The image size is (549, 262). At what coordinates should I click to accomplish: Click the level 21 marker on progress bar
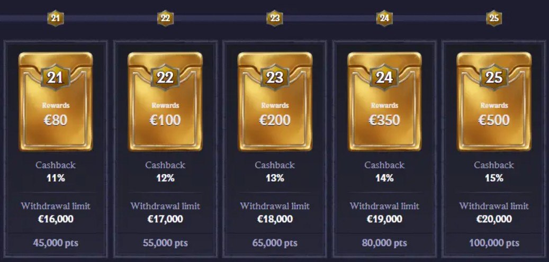pos(56,18)
